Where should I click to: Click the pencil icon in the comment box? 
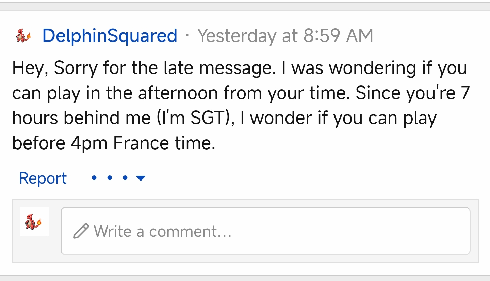click(81, 231)
